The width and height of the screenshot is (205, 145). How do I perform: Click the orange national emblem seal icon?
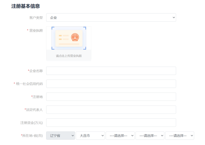(75, 37)
